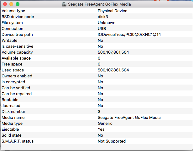This screenshot has width=193, height=151.
Task: Close the Seagate info window
Action: point(5,4)
